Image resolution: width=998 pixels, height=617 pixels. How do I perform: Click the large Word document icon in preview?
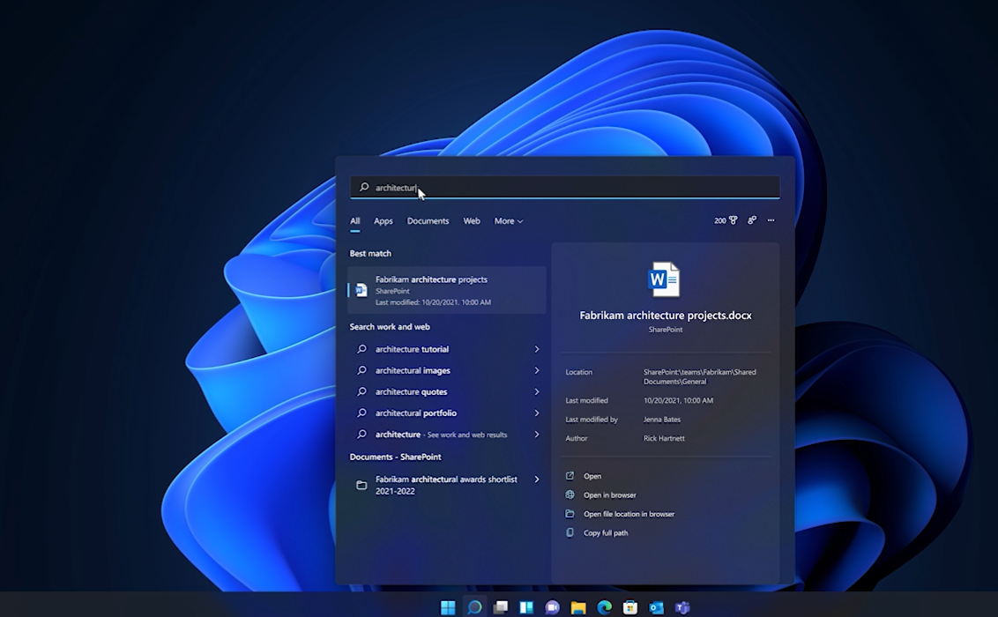pyautogui.click(x=665, y=279)
